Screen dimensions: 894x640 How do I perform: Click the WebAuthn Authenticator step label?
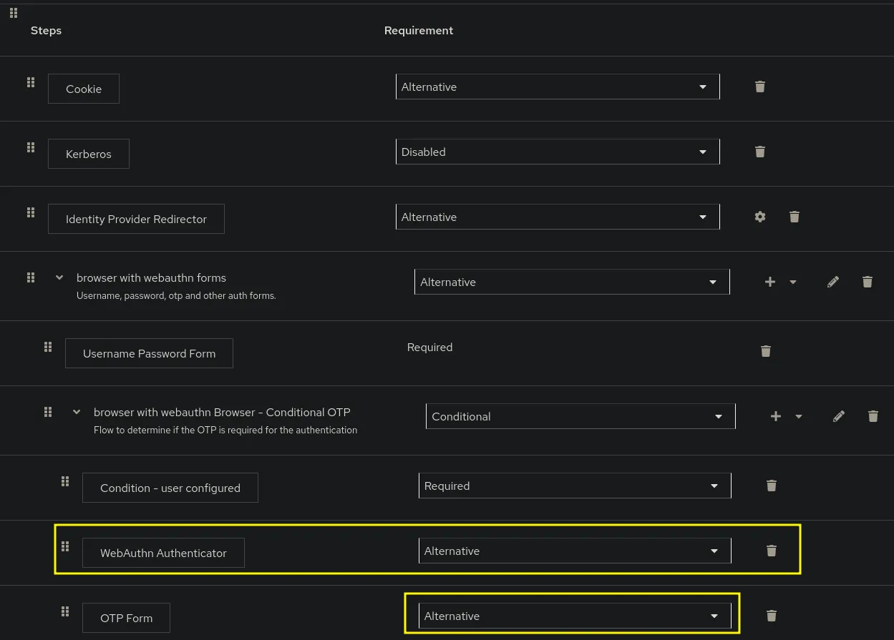pos(163,553)
